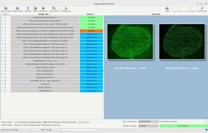Refresh the task list
The height and width of the screenshot is (133, 208).
[x=28, y=9]
